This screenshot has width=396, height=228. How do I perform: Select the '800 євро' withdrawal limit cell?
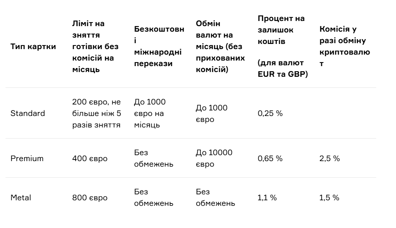coord(90,198)
